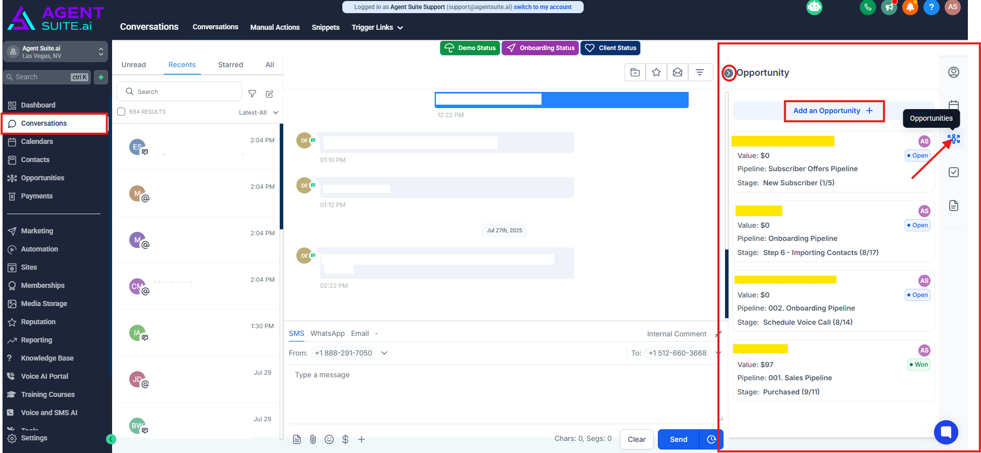Open contact details icon in right rail
Screen dimensions: 981x453
click(954, 72)
